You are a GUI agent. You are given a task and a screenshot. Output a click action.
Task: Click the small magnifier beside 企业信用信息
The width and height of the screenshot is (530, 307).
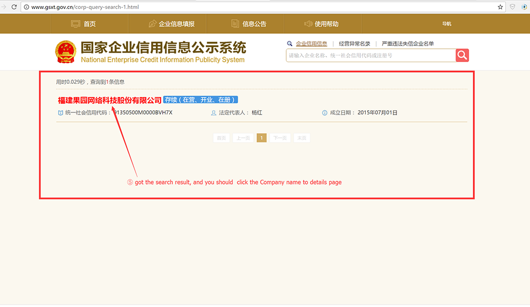pos(290,43)
